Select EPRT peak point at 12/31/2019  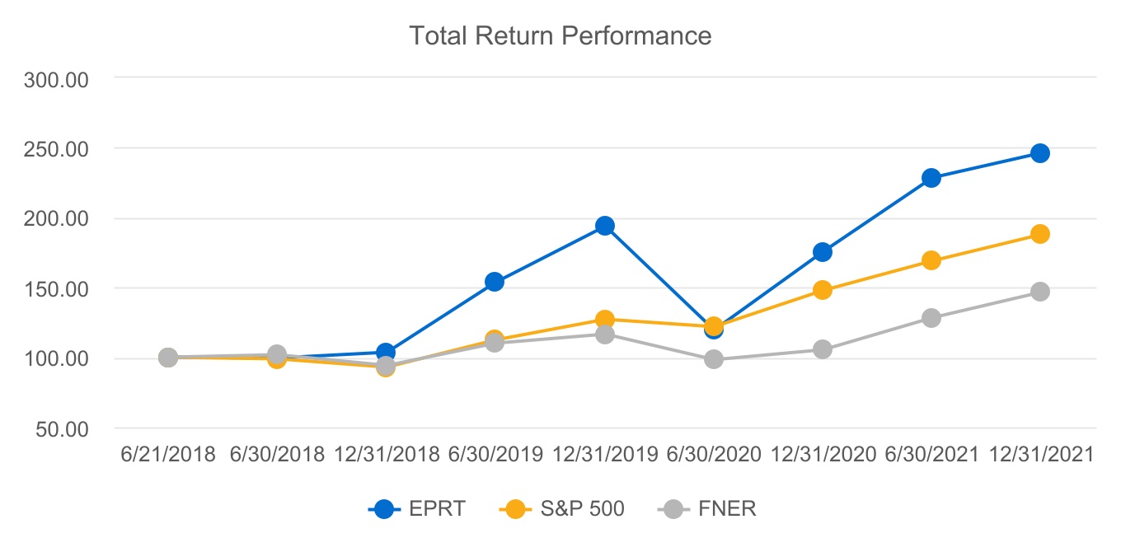(x=605, y=226)
